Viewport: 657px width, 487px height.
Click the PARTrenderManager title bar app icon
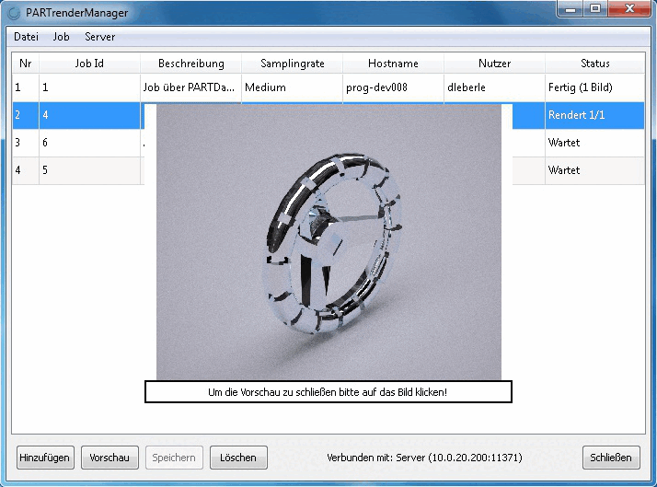14,13
